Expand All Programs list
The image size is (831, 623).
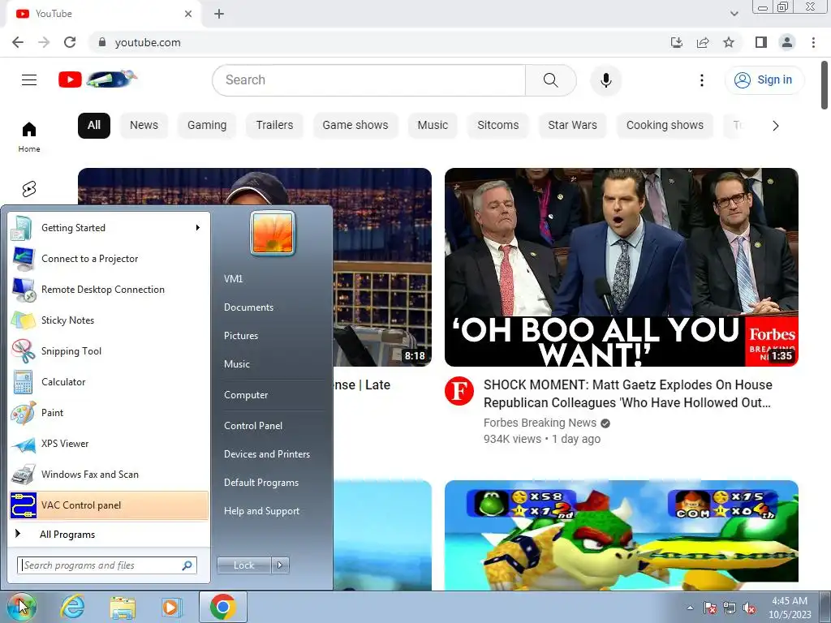coord(67,535)
